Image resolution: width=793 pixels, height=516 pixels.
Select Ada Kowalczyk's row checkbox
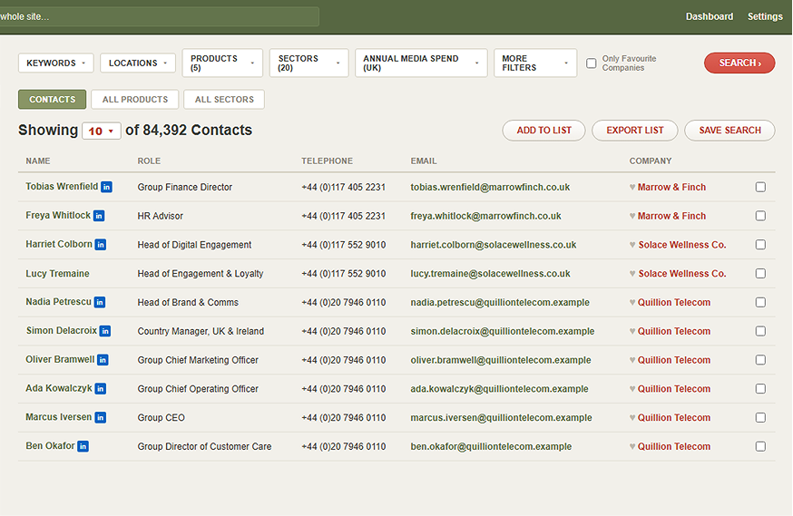tap(760, 389)
